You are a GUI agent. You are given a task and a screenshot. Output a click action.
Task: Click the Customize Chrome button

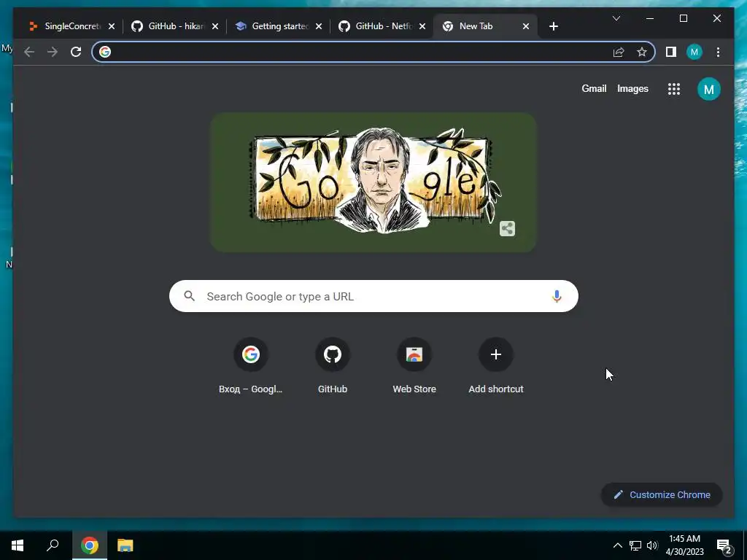click(662, 495)
